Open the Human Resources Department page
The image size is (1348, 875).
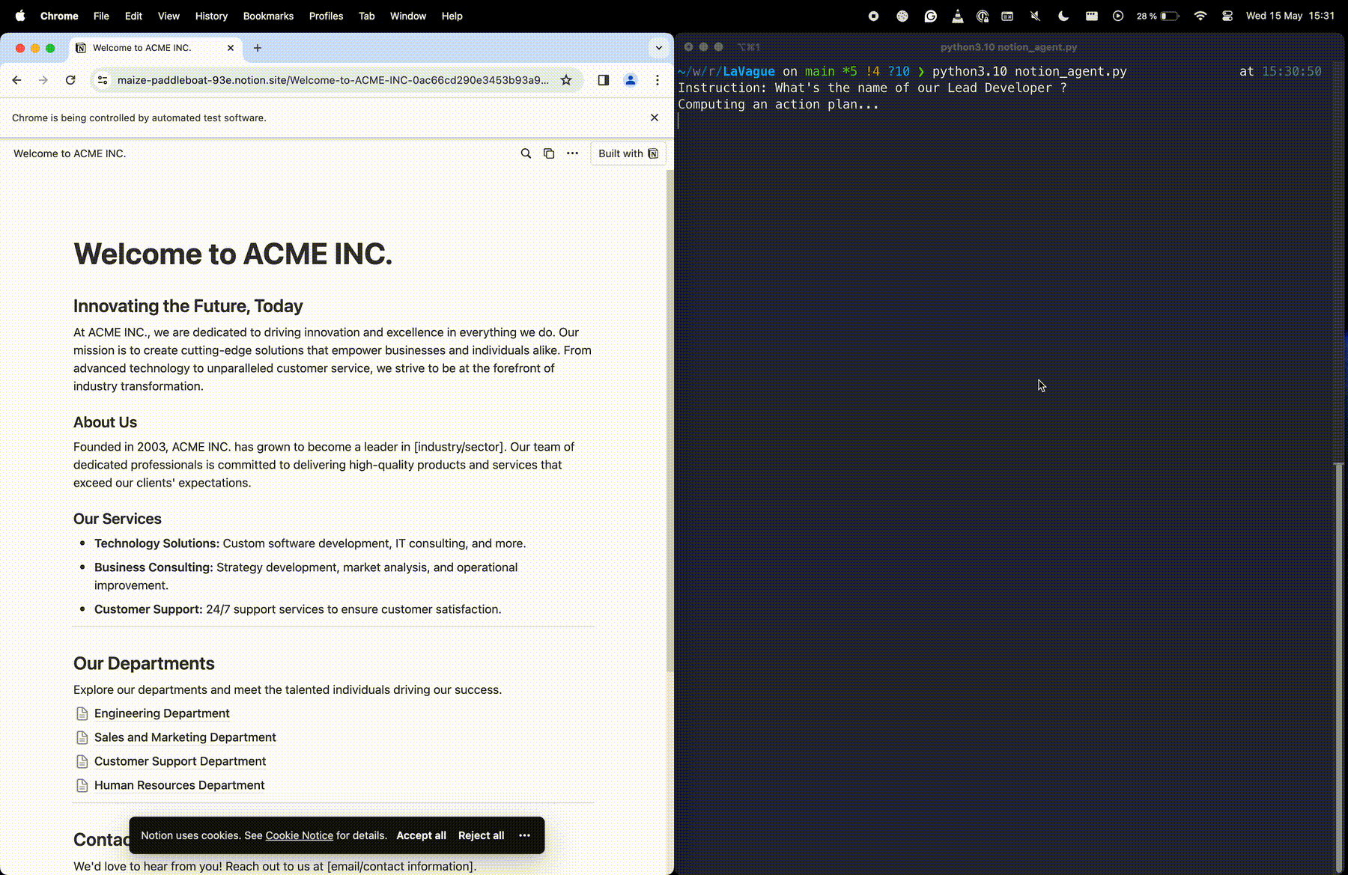coord(179,785)
